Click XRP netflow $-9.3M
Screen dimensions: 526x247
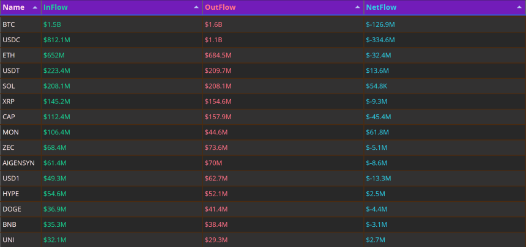coord(377,101)
